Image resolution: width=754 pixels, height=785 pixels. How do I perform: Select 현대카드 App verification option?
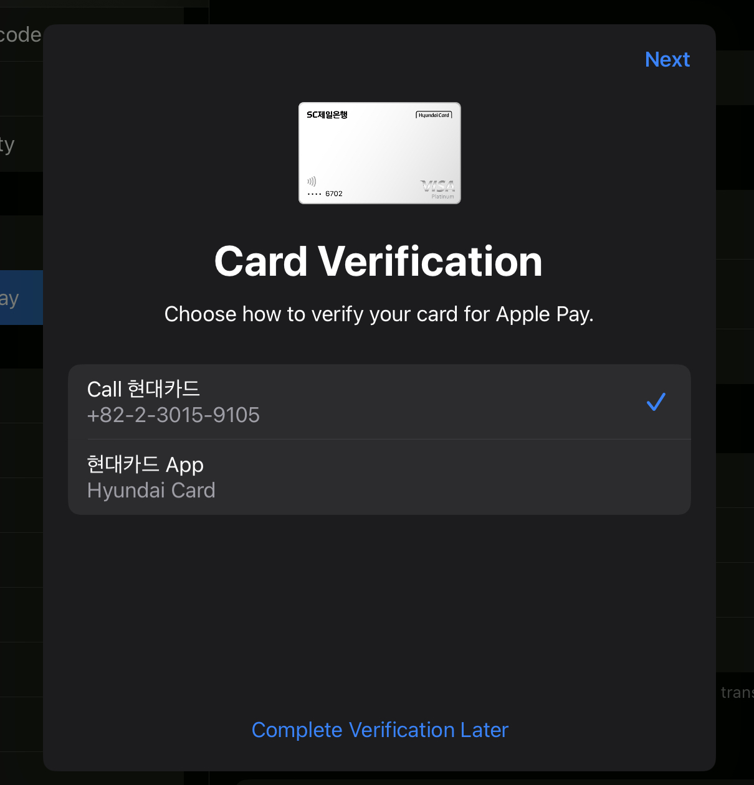pos(379,477)
